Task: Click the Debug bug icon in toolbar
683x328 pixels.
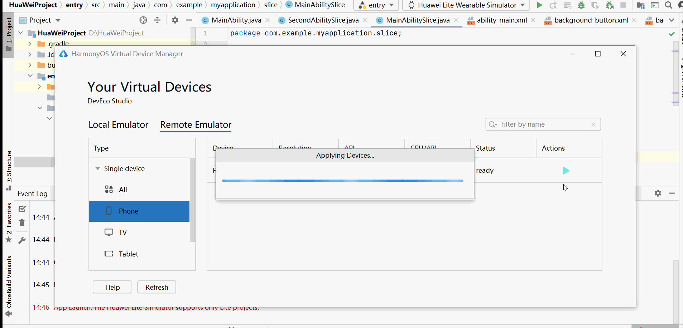Action: [x=581, y=5]
